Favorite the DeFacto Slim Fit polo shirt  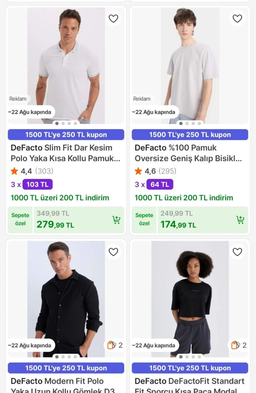113,19
